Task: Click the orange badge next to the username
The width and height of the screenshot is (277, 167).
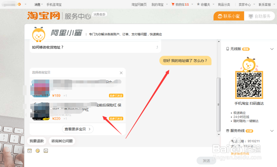Action: 19,4
